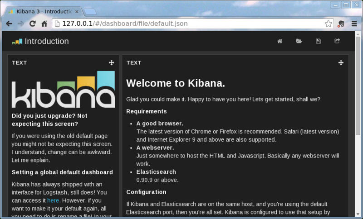Click the move handle on left TEXT panel
This screenshot has height=219, width=363.
click(x=111, y=62)
